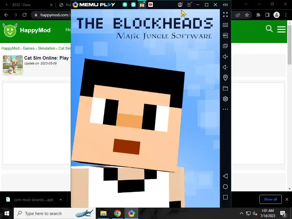Switch to the Blockheads game tab in MEmu
The image size is (292, 219).
(142, 5)
